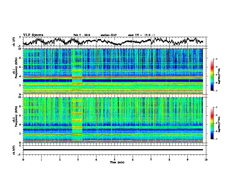Click the bright noise burst in ch.2 spectrogram near minute 3
This screenshot has height=179, width=232.
[77, 120]
